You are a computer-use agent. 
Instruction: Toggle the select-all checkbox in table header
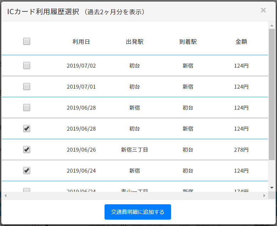pyautogui.click(x=27, y=41)
